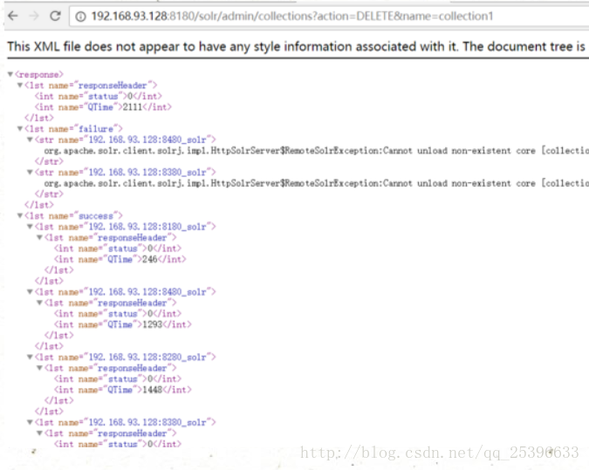Go back to the previous page
The image size is (589, 470).
coord(13,16)
